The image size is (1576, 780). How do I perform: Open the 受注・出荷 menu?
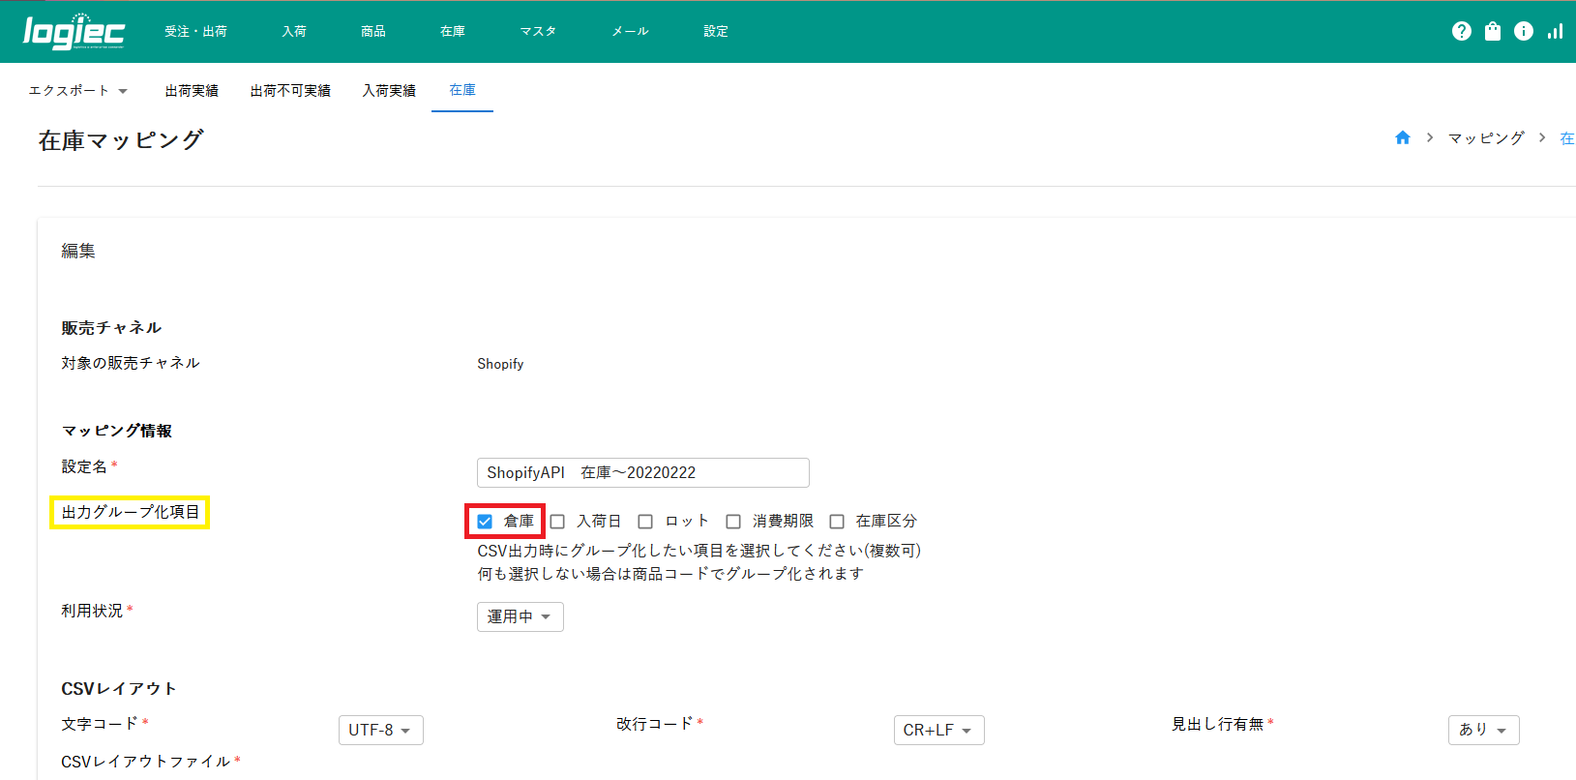coord(195,31)
